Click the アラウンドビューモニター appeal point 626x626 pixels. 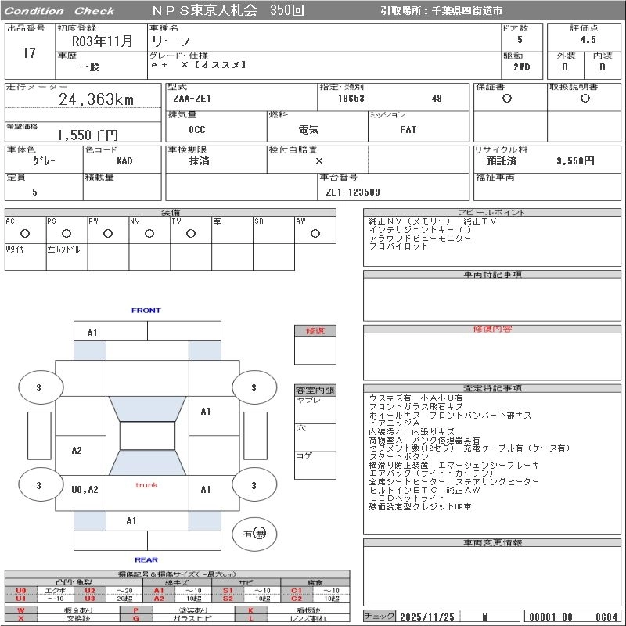420,238
